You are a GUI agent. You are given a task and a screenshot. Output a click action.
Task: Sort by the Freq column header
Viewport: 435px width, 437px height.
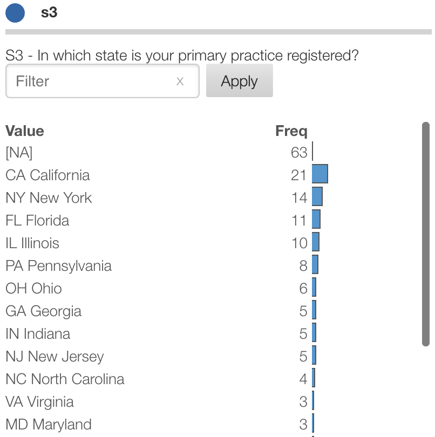291,131
